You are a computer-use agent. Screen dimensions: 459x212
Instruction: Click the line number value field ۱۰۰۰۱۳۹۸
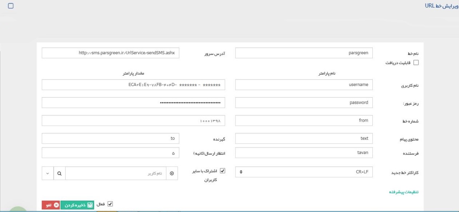[133, 121]
